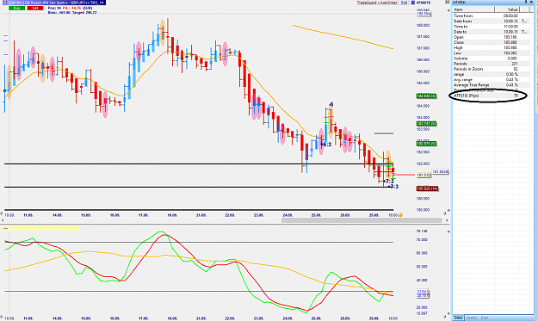Select the Time to row in Infobar
The width and height of the screenshot is (538, 321).
pos(491,27)
